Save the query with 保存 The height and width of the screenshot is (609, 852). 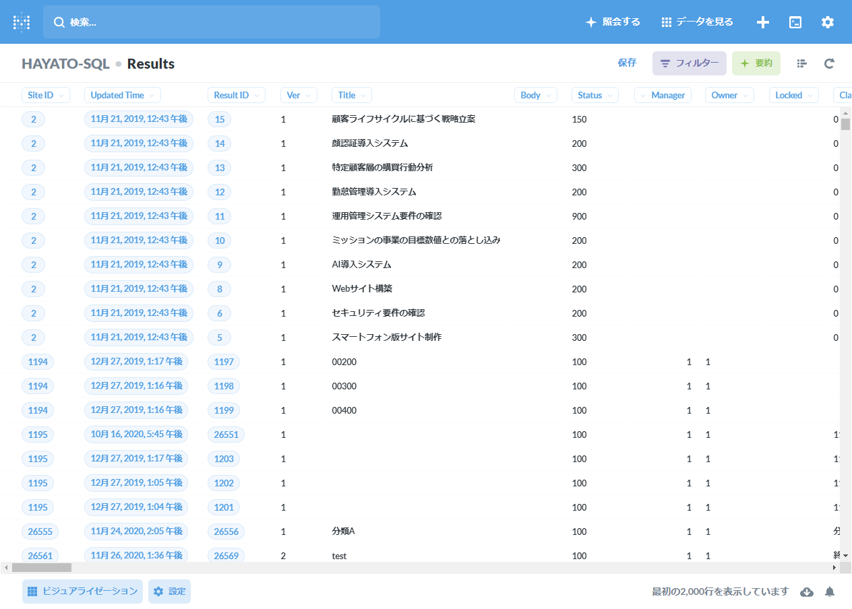coord(627,63)
